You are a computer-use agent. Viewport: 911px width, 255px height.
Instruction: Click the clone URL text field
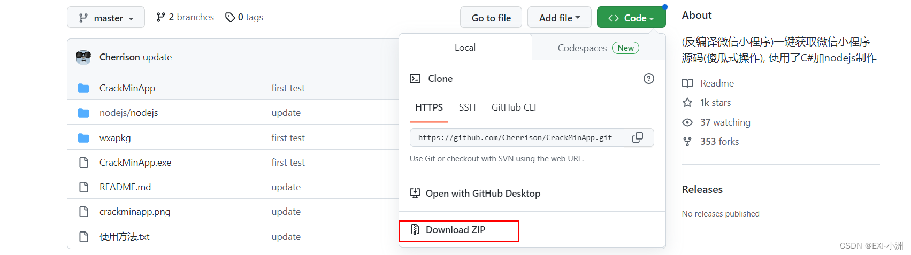coord(517,137)
